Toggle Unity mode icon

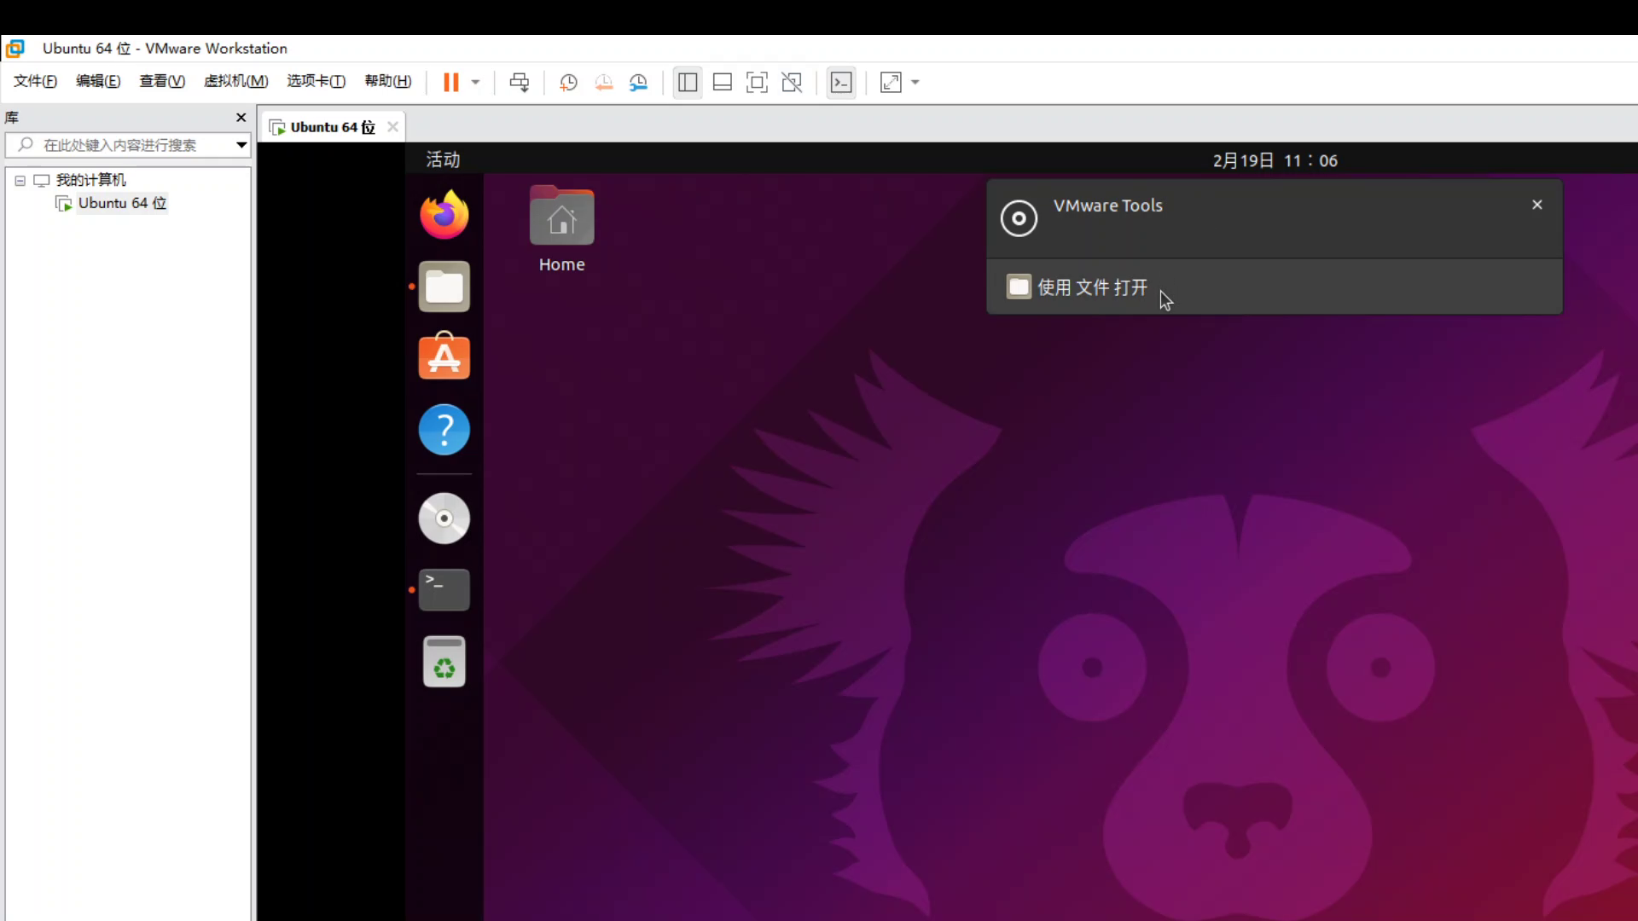(x=792, y=82)
